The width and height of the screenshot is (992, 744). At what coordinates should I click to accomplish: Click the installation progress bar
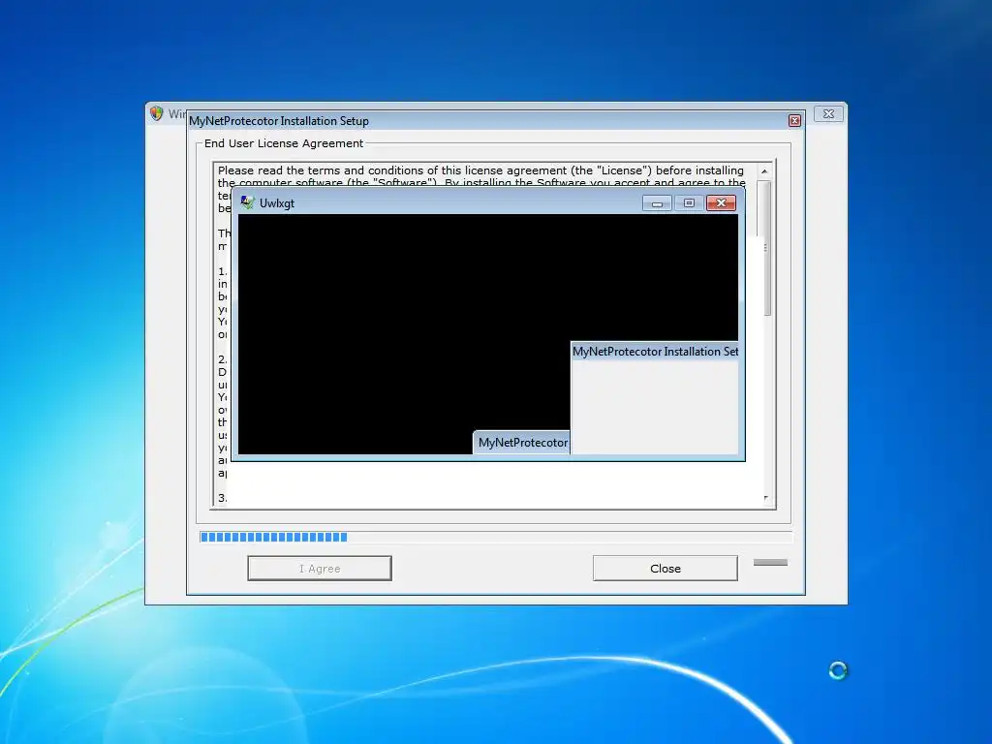tap(495, 537)
